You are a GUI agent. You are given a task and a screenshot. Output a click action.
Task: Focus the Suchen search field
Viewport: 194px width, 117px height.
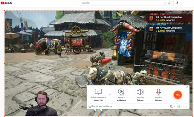click(122, 3)
